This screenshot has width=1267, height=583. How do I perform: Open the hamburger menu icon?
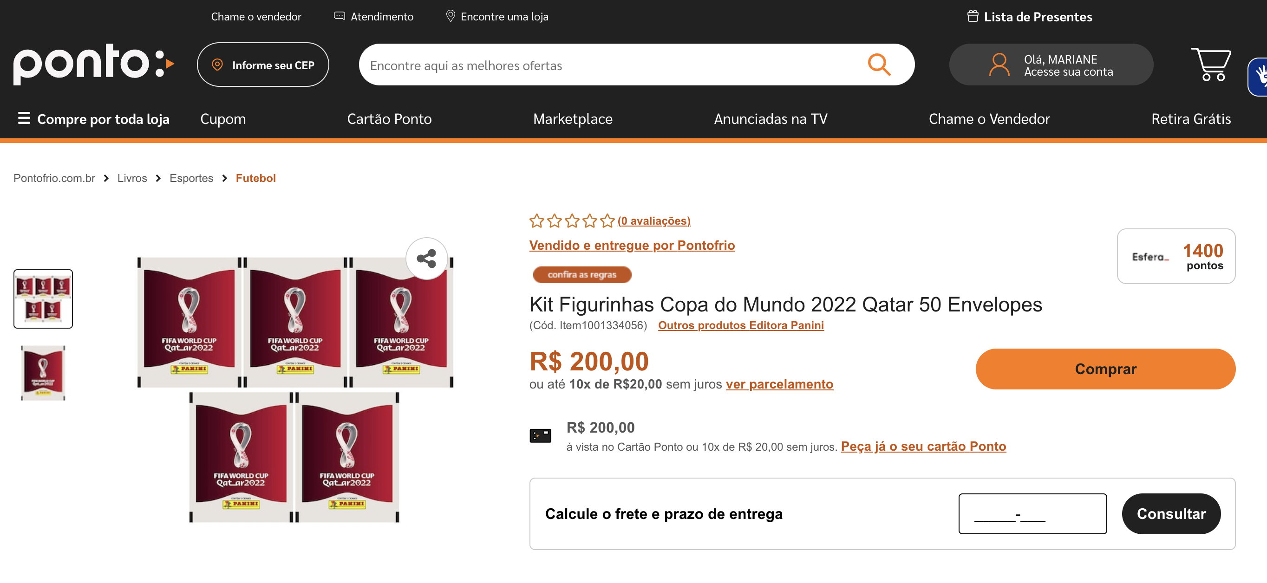point(24,118)
